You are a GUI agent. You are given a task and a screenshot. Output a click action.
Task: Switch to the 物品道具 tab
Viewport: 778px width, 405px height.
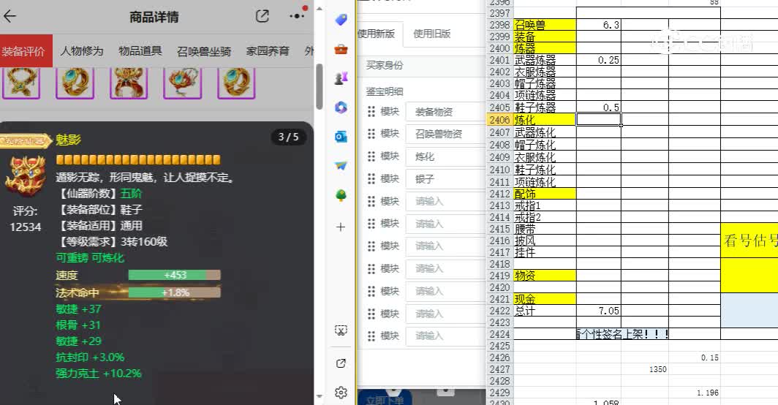tap(140, 51)
